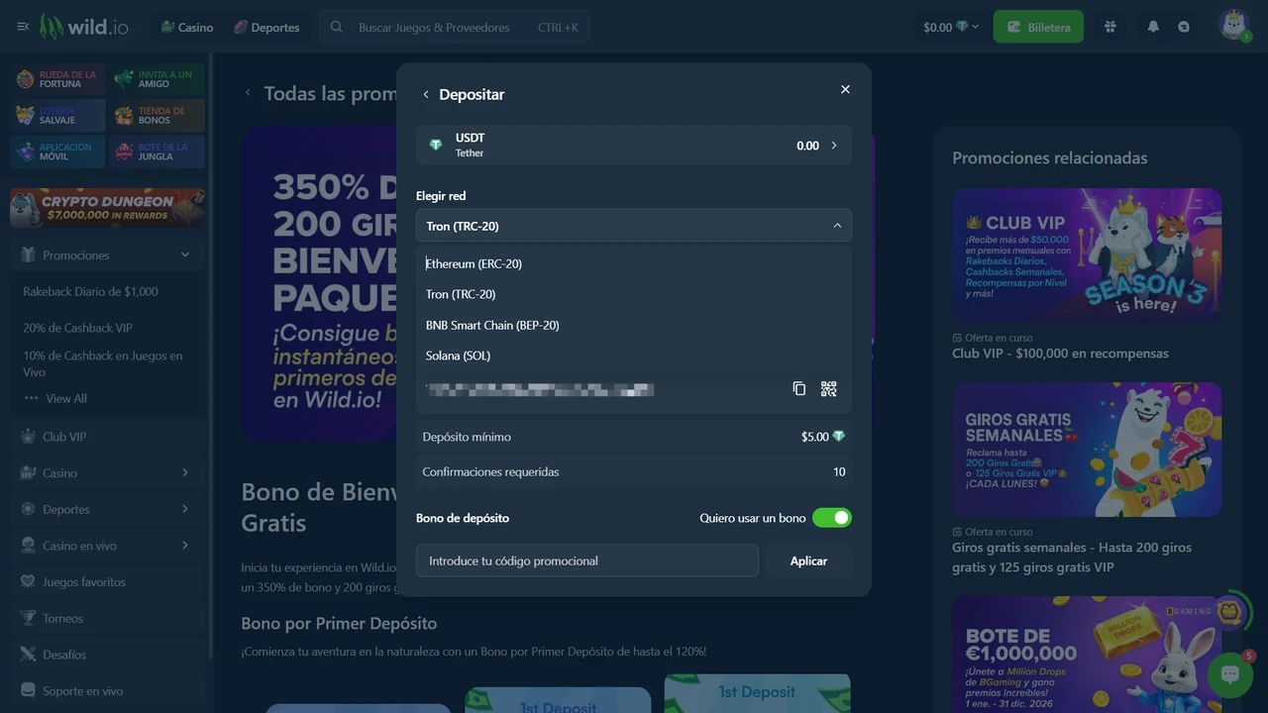1268x713 pixels.
Task: Open Juegos favoritos in sidebar
Action: click(107, 581)
